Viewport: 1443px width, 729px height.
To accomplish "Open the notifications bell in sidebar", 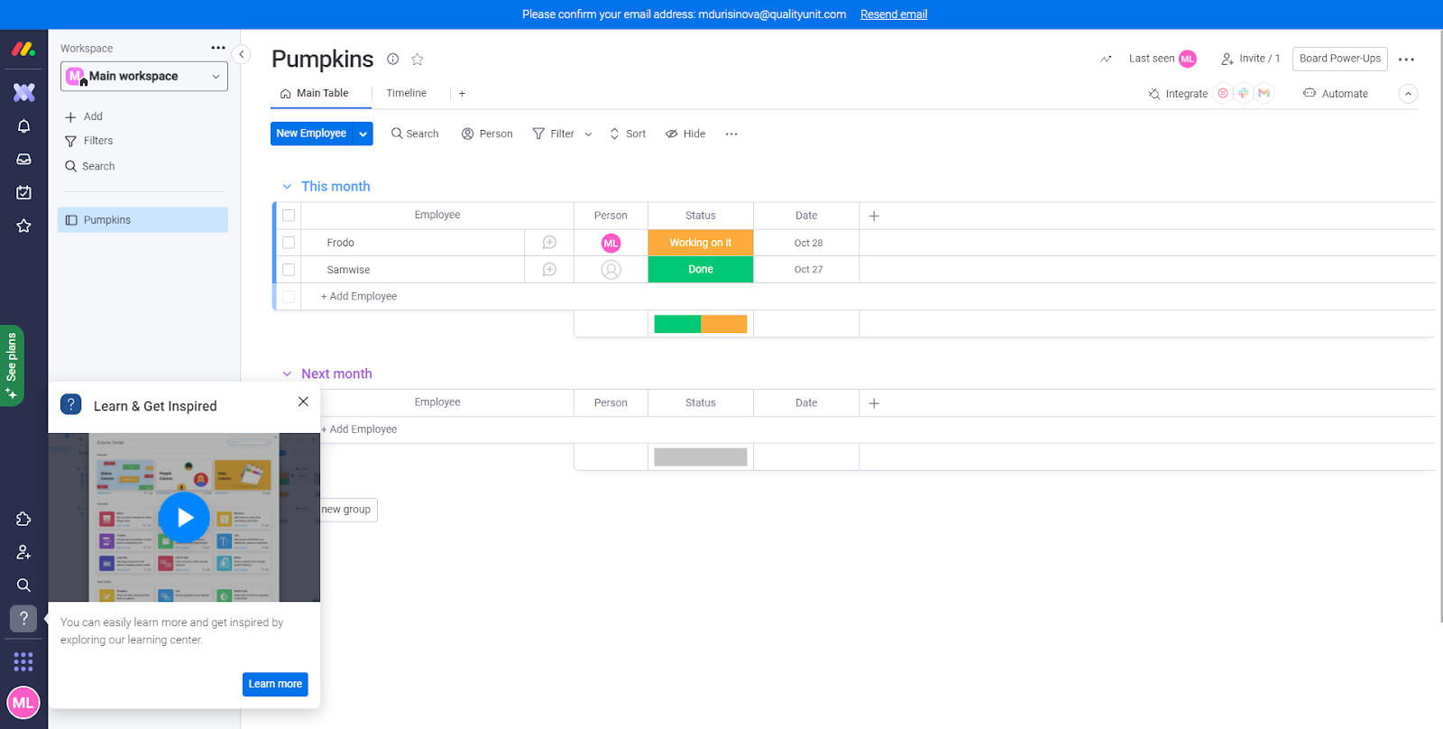I will click(x=24, y=126).
